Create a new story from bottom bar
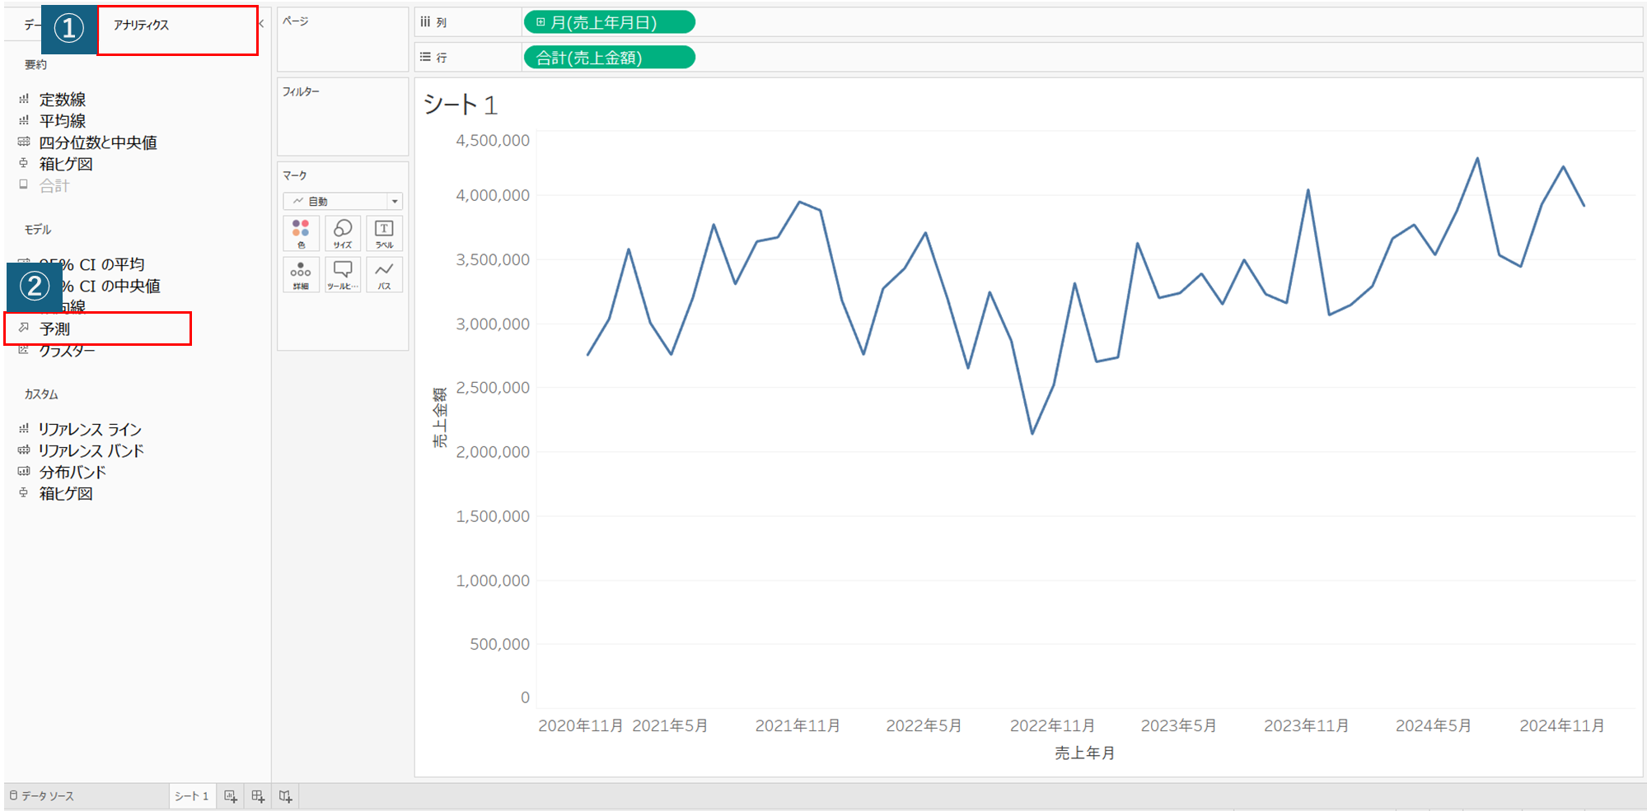1647x811 pixels. coord(285,796)
